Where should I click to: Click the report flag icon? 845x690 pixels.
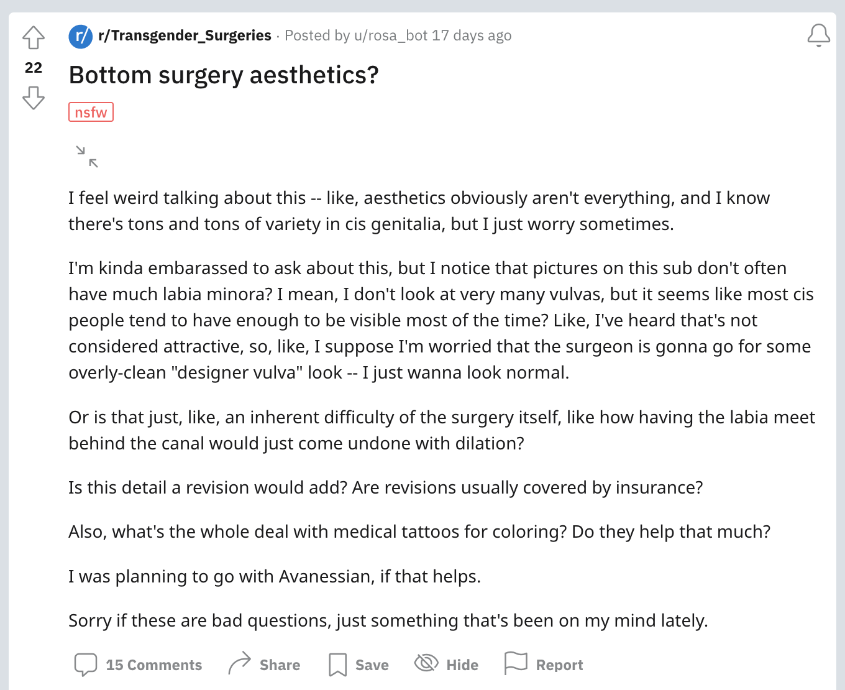(516, 663)
